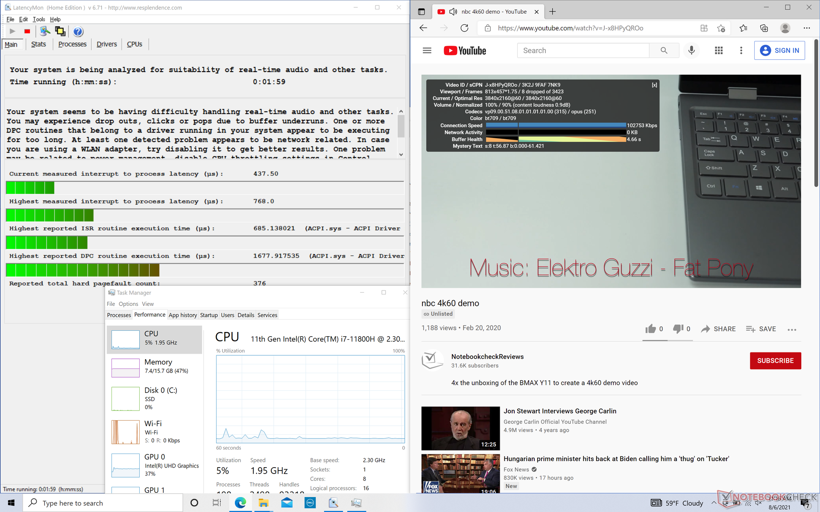Click the thumbs up like icon
The height and width of the screenshot is (512, 820).
point(650,329)
